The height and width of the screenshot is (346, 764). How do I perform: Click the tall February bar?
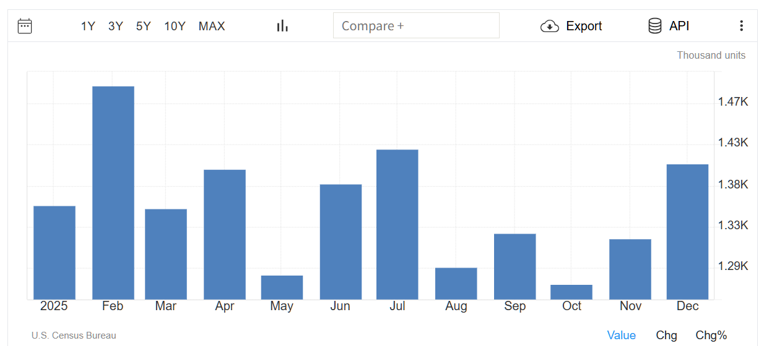113,193
